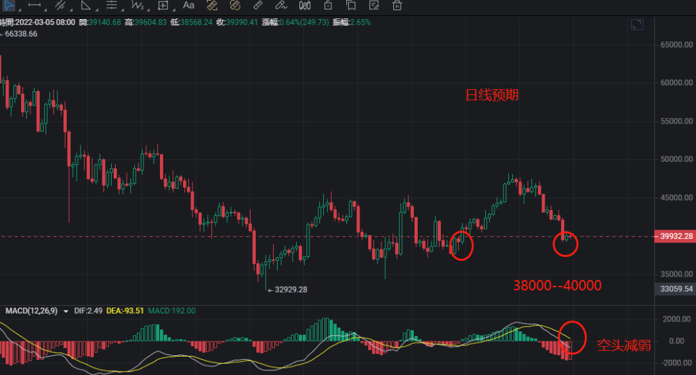Select the horizontal line drawing tool
Screen dimensions: 696x375
point(34,5)
